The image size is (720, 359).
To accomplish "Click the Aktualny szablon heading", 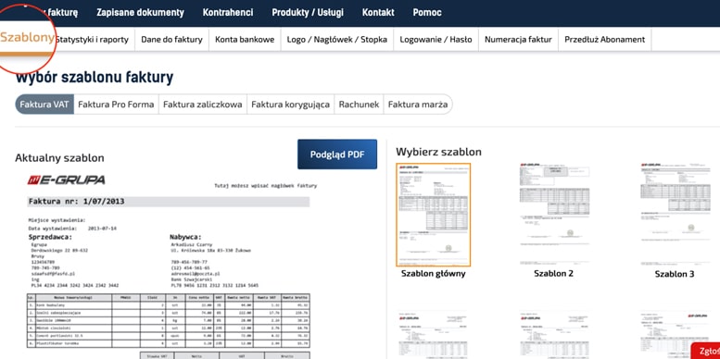I will point(59,157).
